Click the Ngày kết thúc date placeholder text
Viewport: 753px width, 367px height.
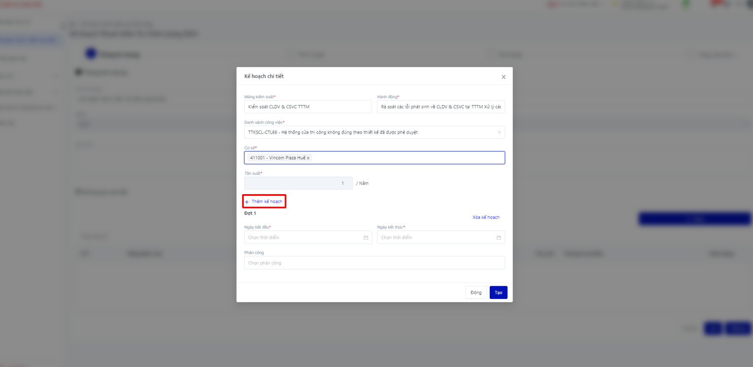point(397,238)
